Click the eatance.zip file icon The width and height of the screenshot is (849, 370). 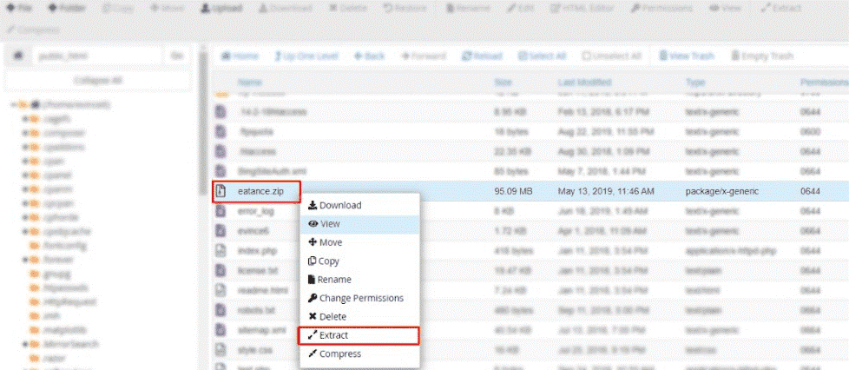tap(220, 191)
